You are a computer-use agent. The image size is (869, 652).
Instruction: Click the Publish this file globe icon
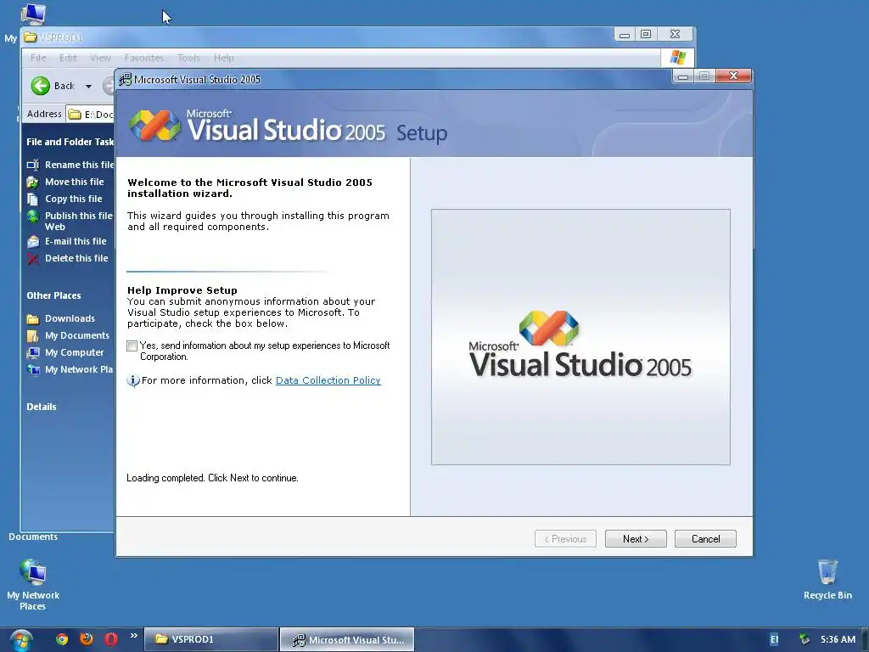coord(33,216)
